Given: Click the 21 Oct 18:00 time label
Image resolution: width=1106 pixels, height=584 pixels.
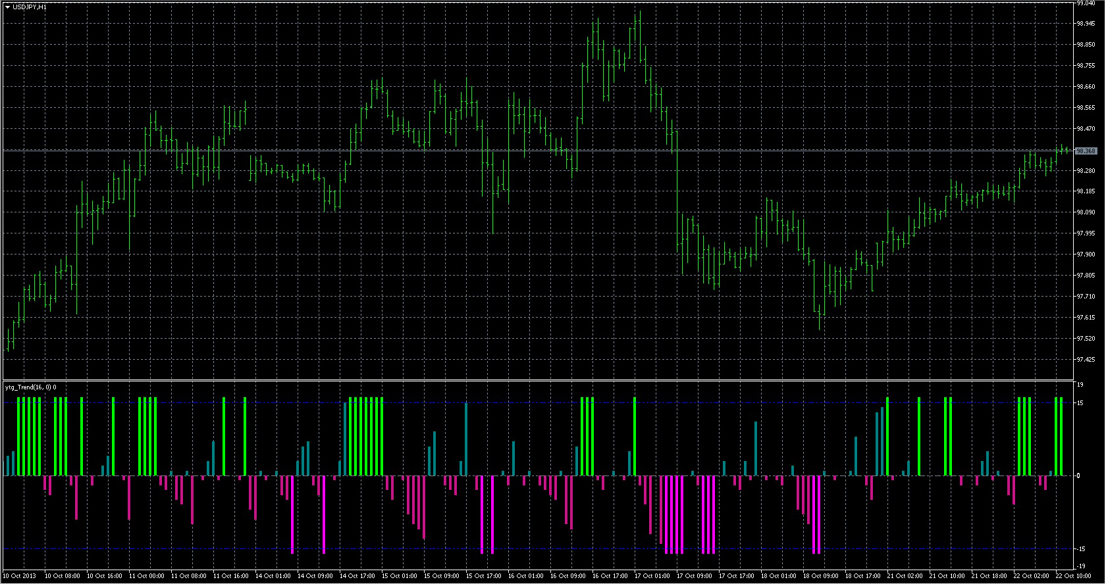Looking at the screenshot, I should click(x=989, y=576).
